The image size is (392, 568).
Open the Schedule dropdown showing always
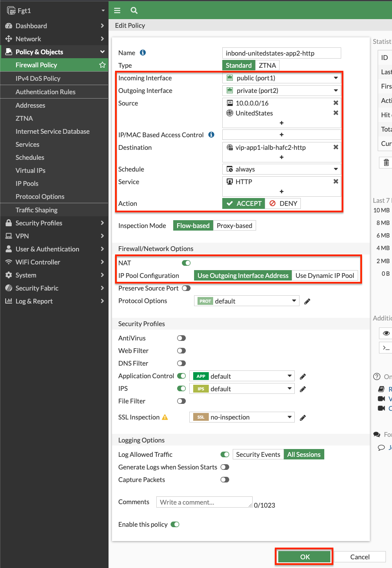point(281,169)
